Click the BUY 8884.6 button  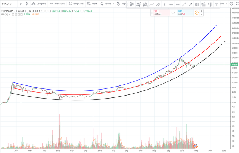coord(185,13)
